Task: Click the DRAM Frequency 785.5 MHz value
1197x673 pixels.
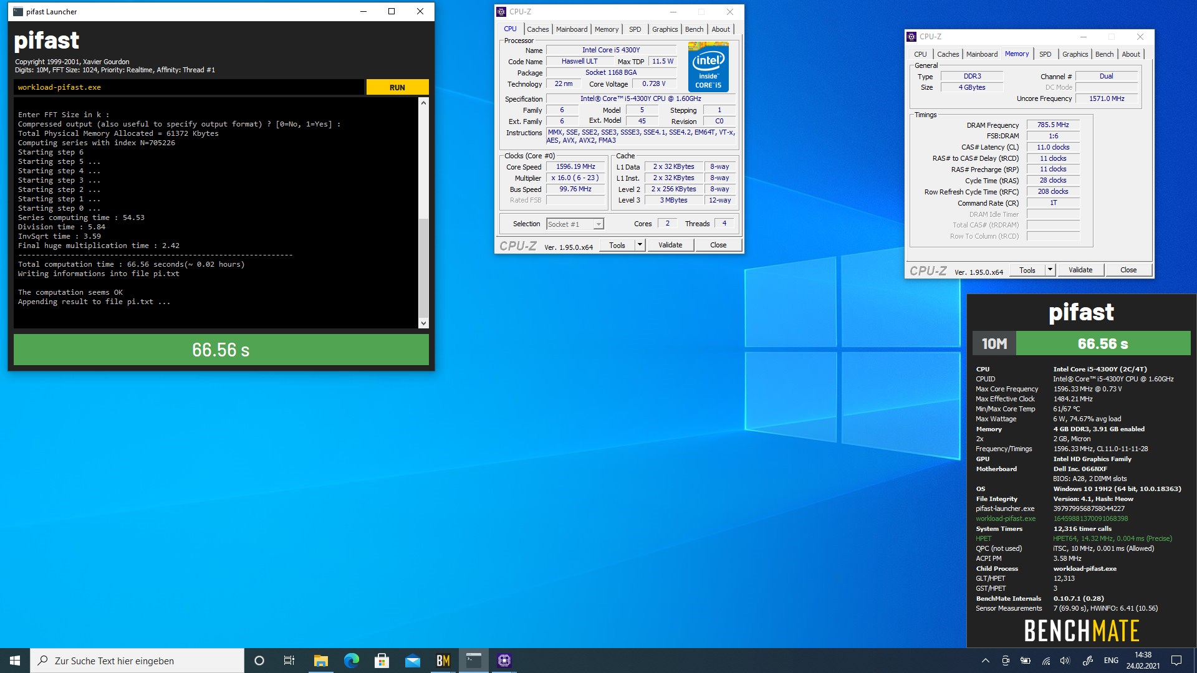Action: point(1053,125)
